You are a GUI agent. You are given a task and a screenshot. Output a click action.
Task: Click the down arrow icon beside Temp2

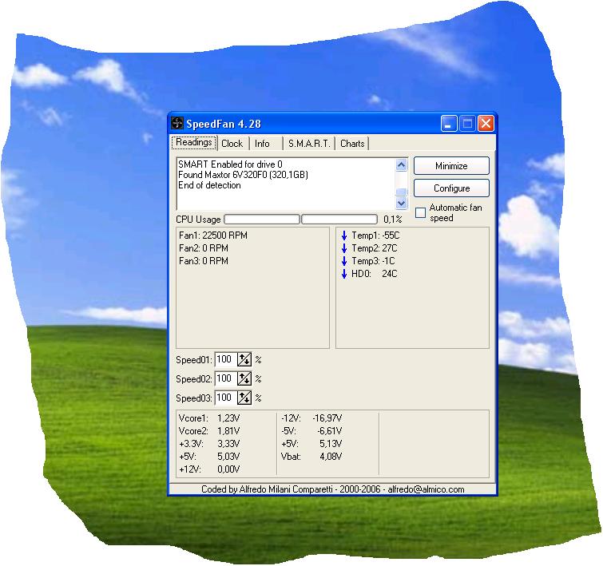[x=344, y=248]
